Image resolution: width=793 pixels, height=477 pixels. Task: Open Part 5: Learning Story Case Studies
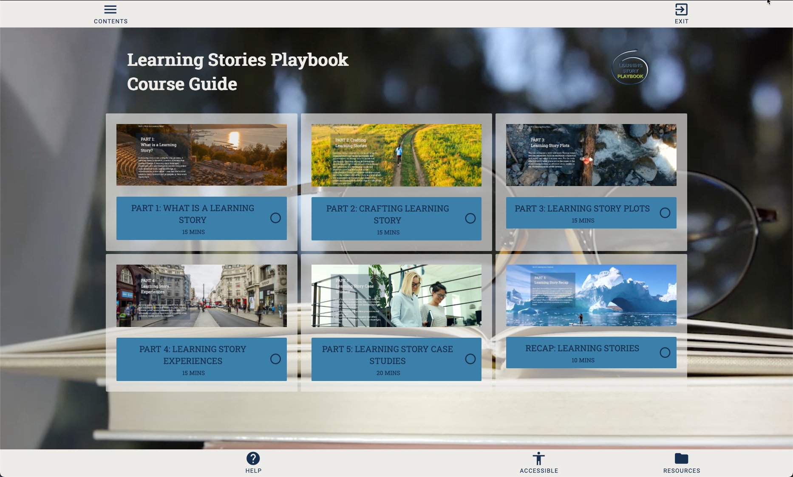coord(396,359)
